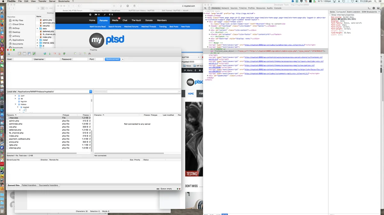The image size is (384, 215).
Task: Click reconnect icon in FileZilla toolbar
Action: click(64, 54)
